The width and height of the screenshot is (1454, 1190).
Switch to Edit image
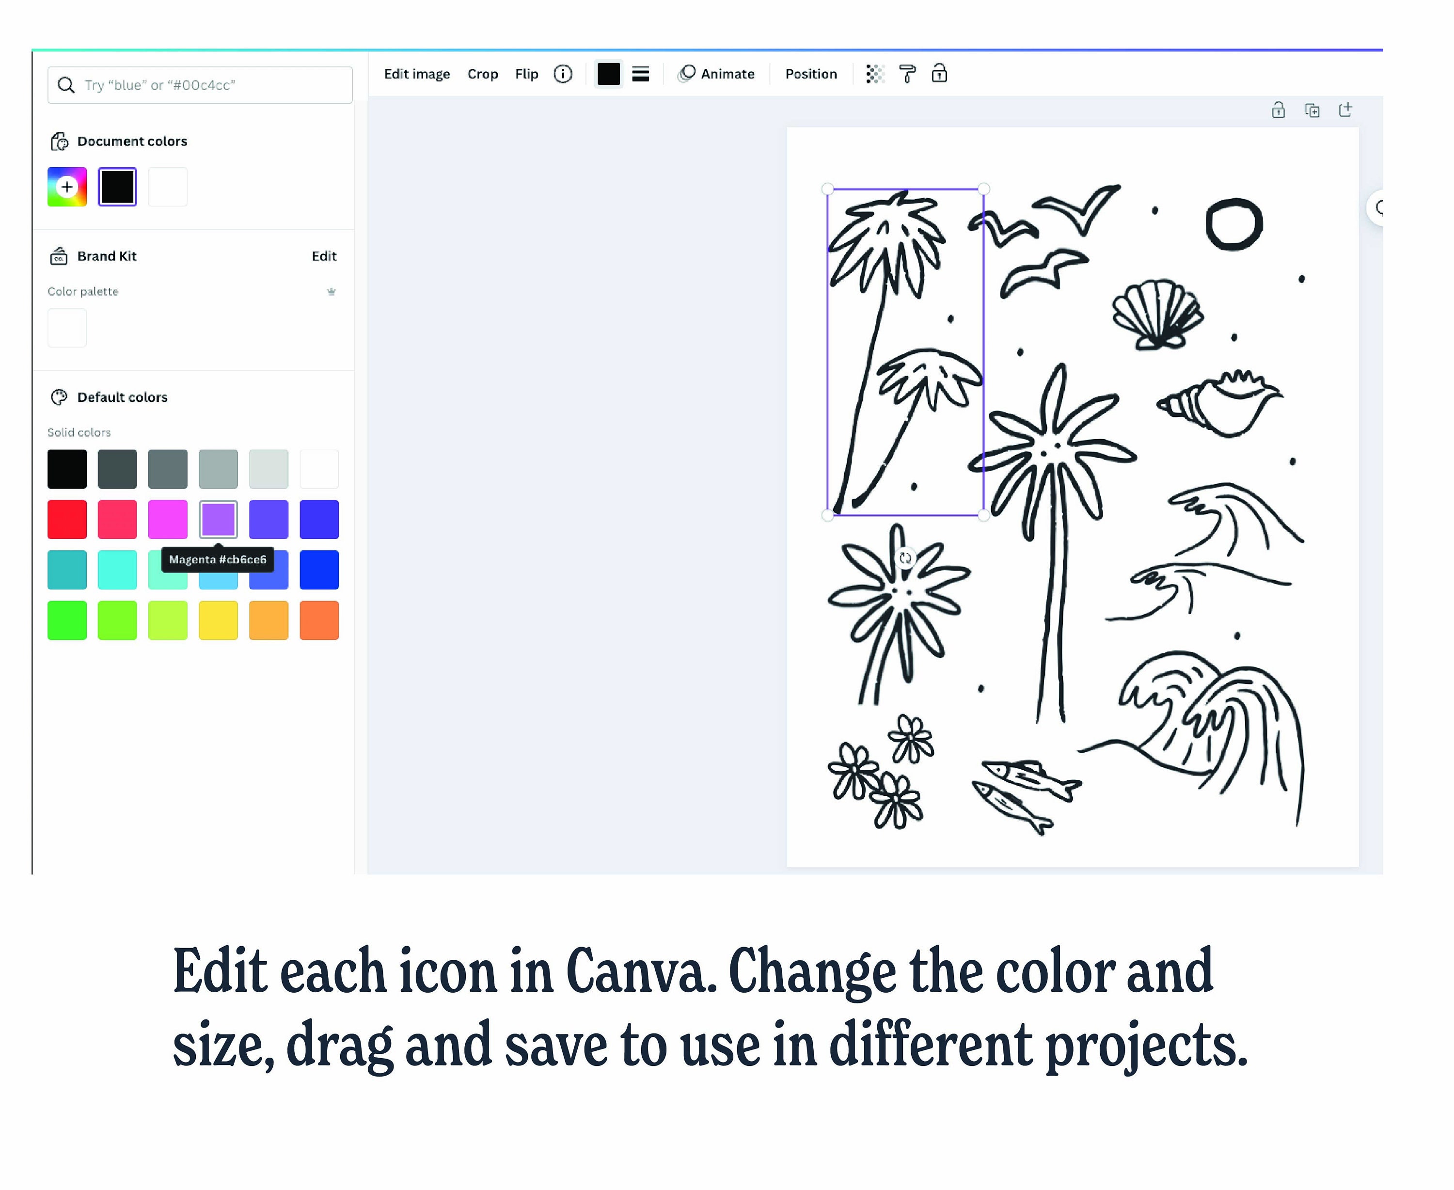pos(417,73)
